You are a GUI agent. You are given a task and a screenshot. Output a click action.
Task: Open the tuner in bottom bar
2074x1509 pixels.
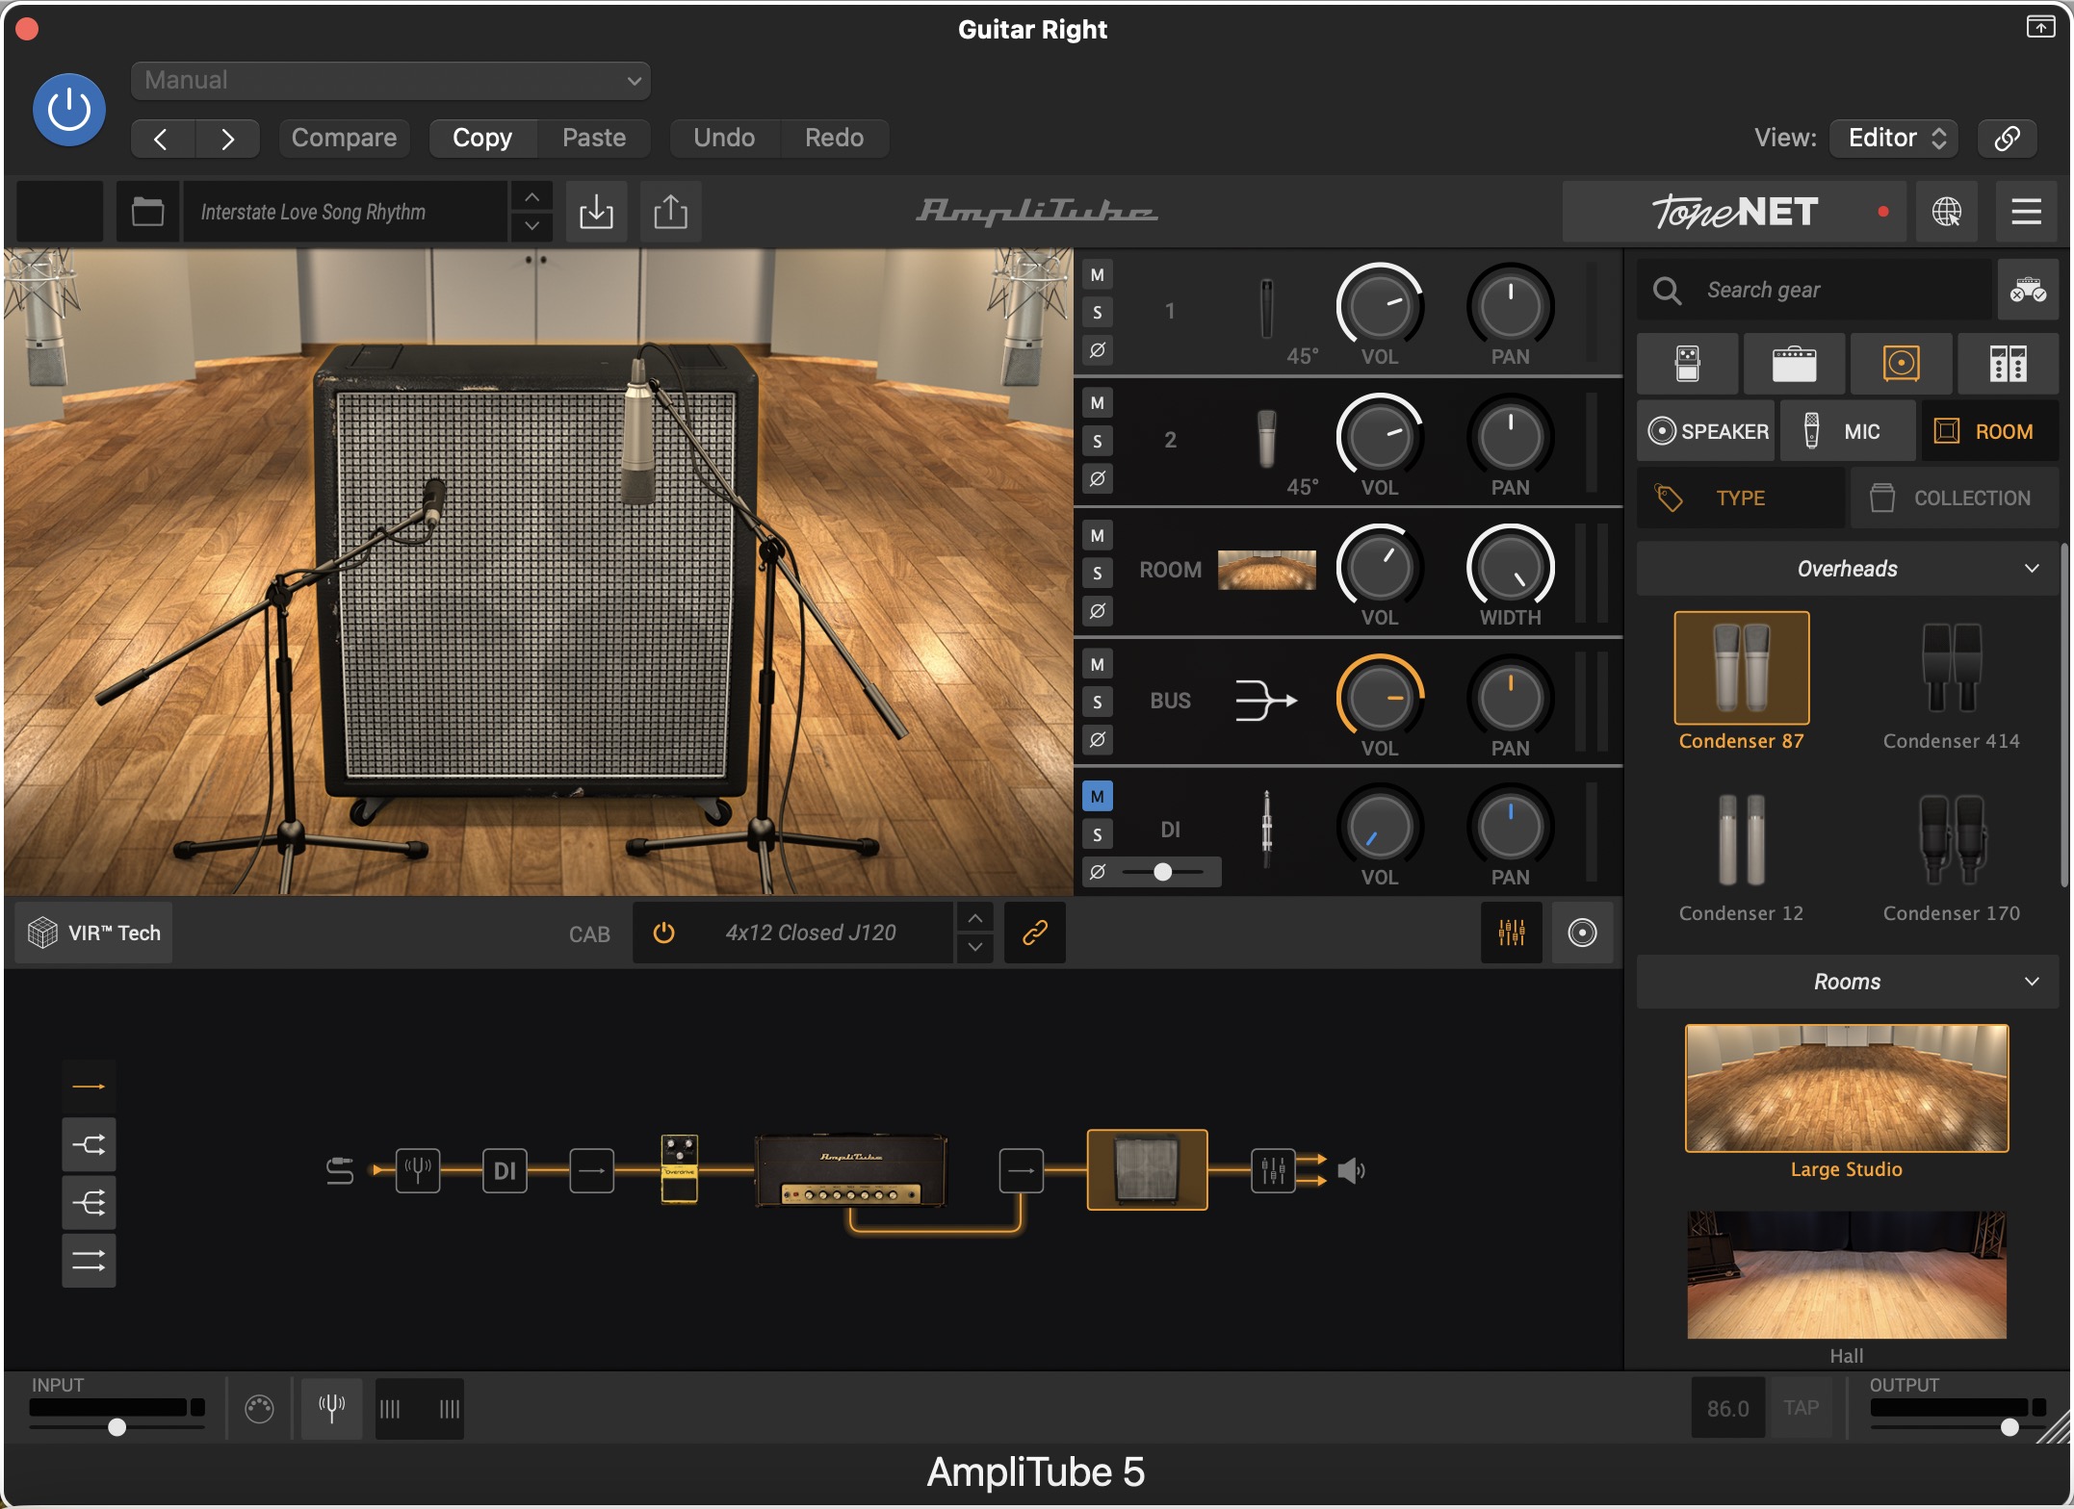tap(331, 1409)
